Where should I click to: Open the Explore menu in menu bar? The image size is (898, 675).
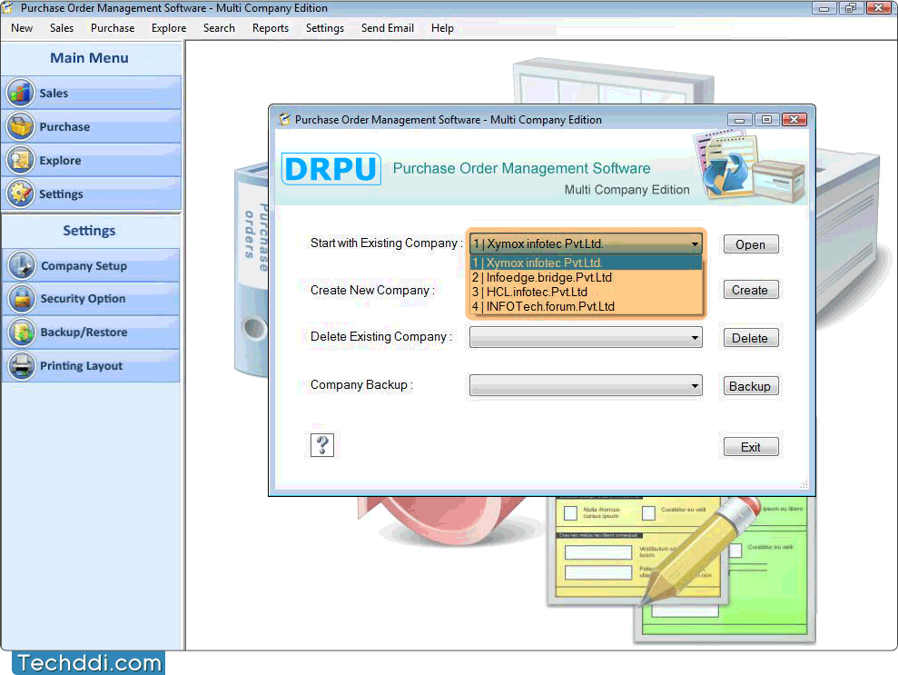tap(168, 28)
